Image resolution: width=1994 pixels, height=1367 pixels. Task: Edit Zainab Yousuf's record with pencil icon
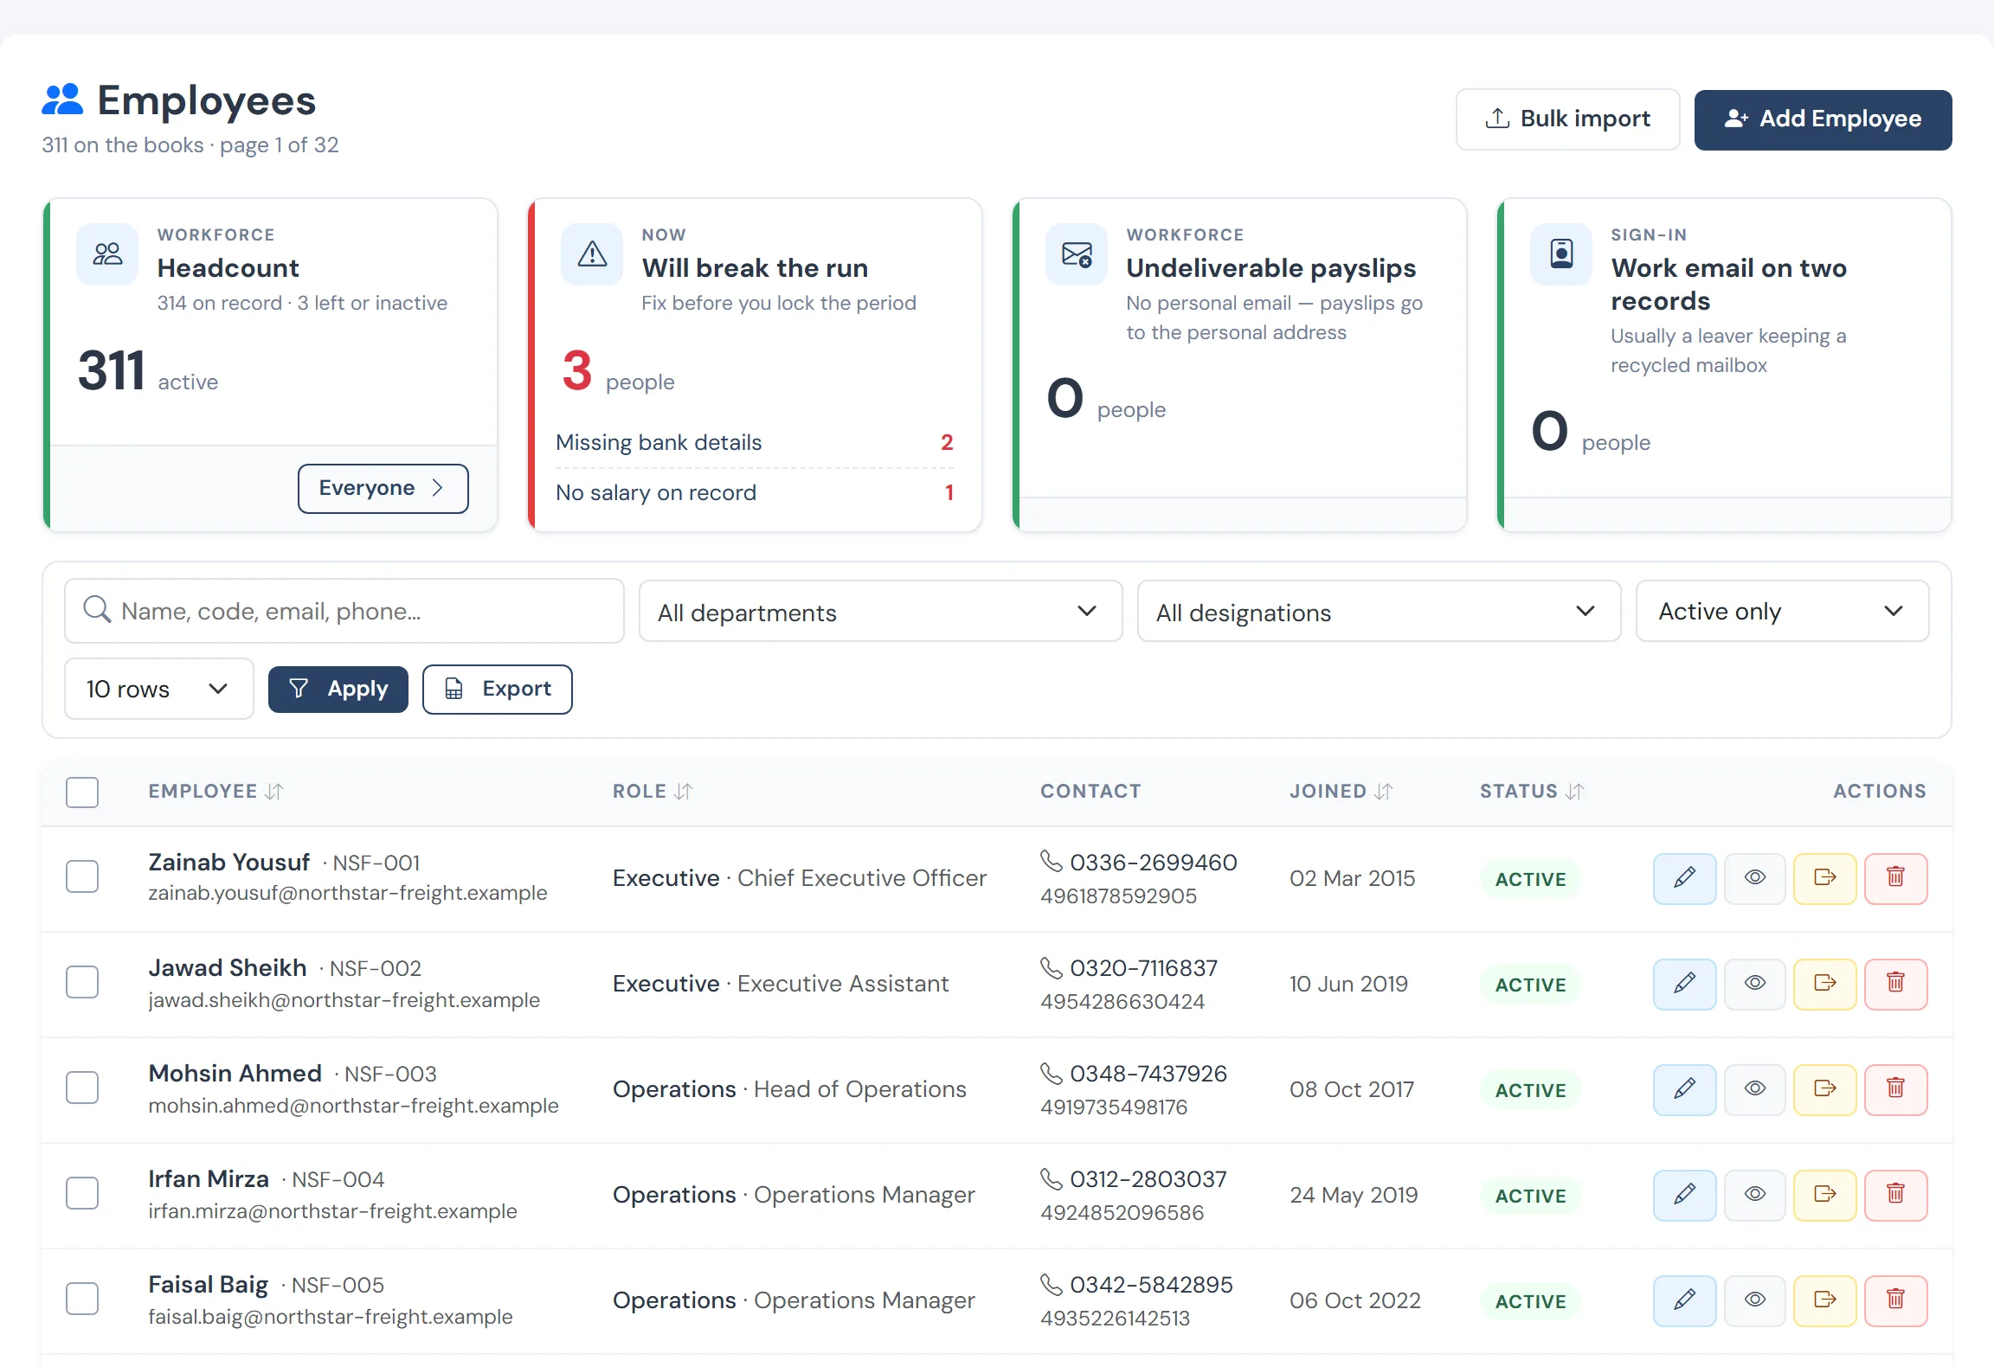[x=1684, y=878]
